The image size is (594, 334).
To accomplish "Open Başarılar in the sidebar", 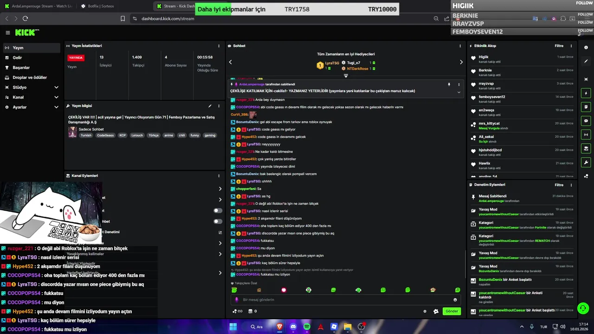I will point(32,67).
